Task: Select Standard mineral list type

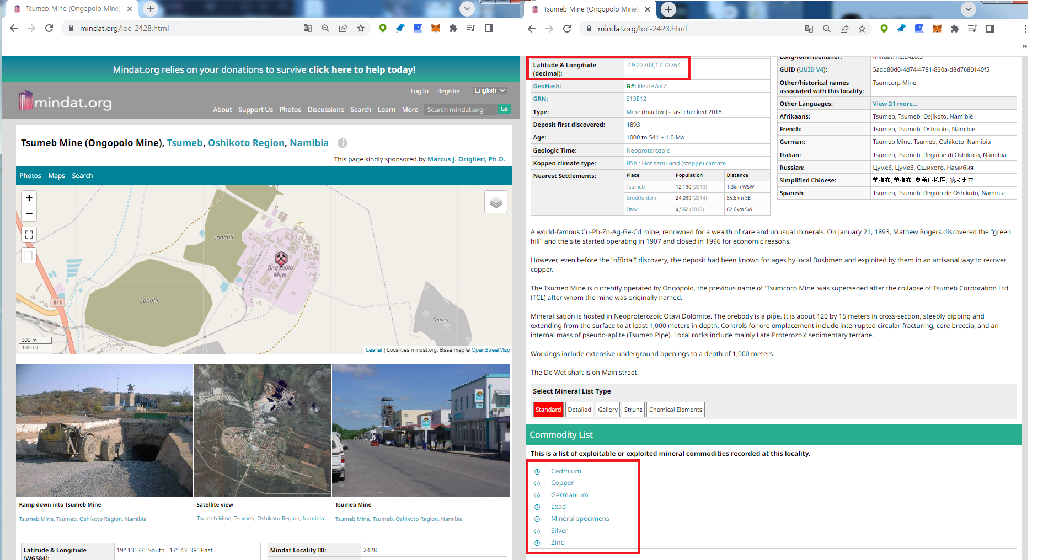Action: (548, 410)
